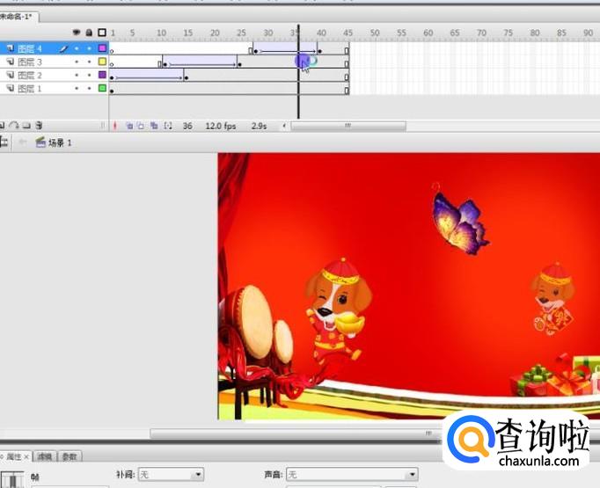600x488 pixels.
Task: Toggle lock dot for 图层 3
Action: coord(89,62)
